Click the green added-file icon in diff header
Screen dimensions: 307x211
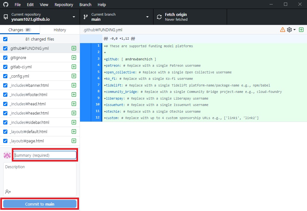(301, 30)
